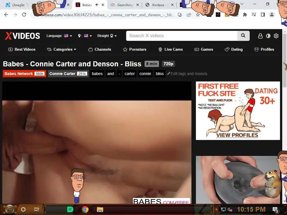
Task: Mute the tab via speaker icon
Action: click(97, 5)
